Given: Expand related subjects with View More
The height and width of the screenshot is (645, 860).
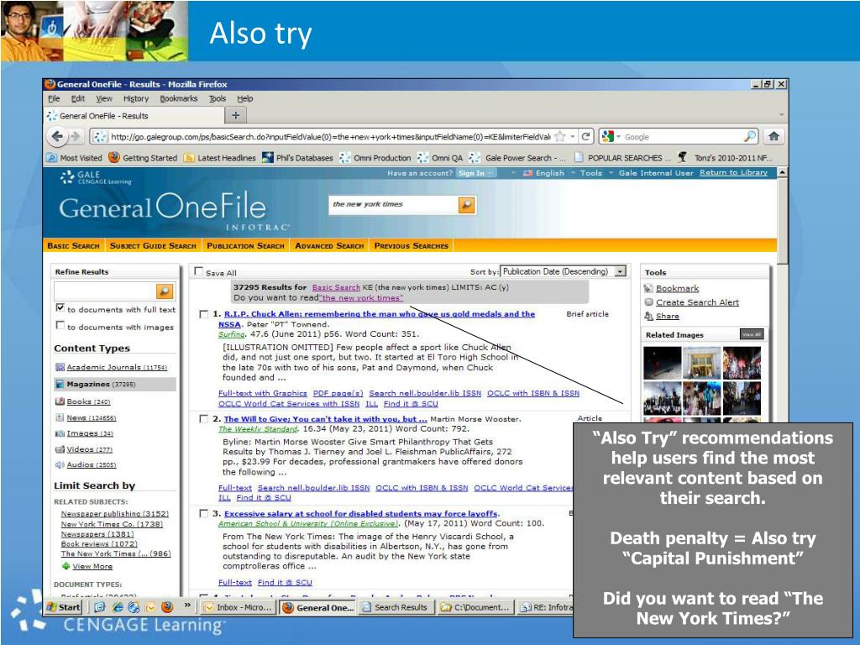Looking at the screenshot, I should point(87,567).
